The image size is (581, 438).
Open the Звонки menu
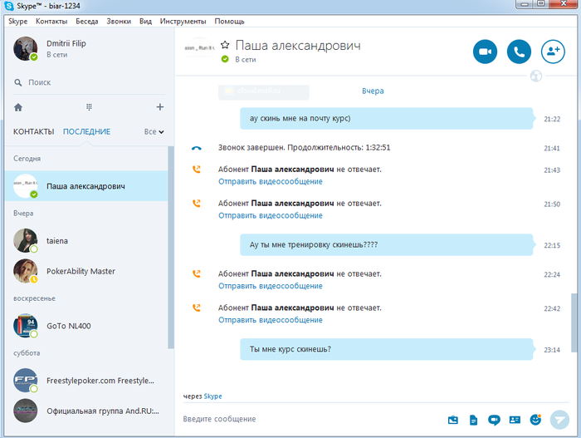tap(119, 21)
